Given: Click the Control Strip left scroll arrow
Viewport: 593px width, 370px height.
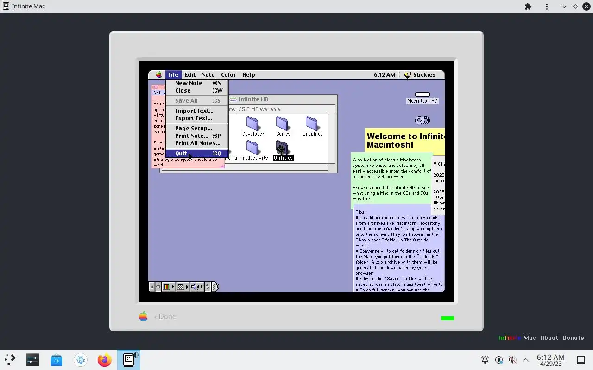Looking at the screenshot, I should point(158,287).
